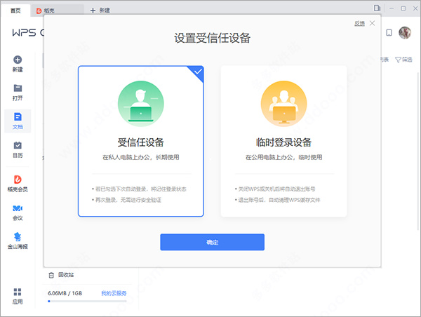Image resolution: width=421 pixels, height=317 pixels.
Task: Switch to the 首页 home tab
Action: click(15, 11)
